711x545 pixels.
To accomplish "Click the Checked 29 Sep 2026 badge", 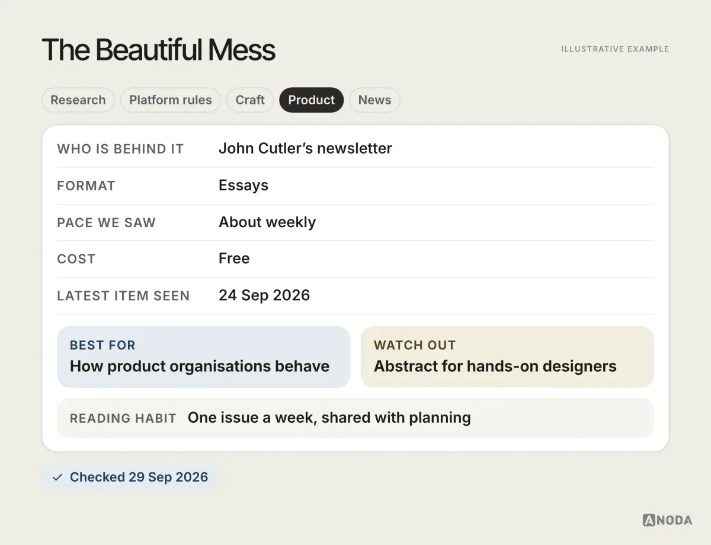I will pos(130,477).
